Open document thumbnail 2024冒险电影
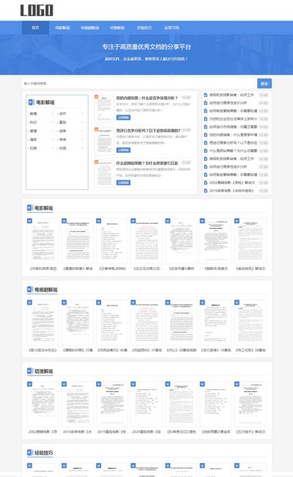This screenshot has height=477, width=293. tap(146, 404)
